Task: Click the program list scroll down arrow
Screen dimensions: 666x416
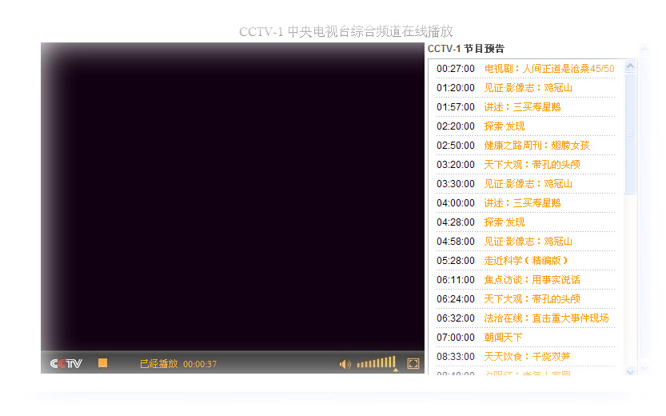Action: [630, 371]
